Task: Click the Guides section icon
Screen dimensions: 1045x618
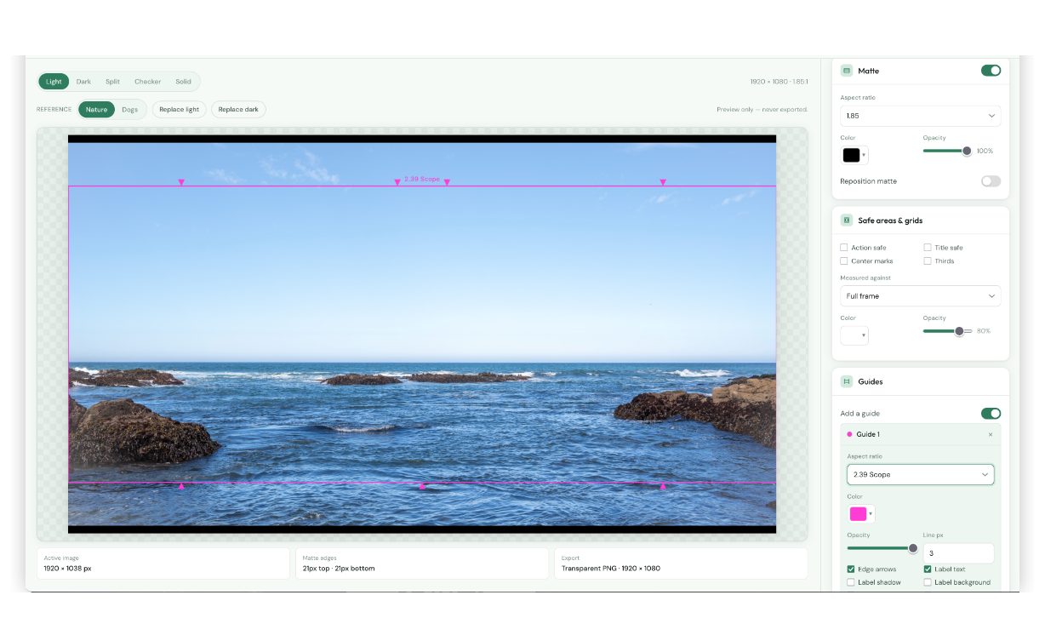Action: point(847,381)
